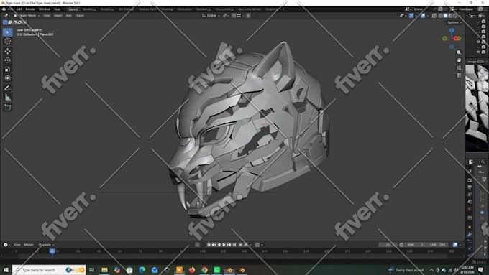The width and height of the screenshot is (489, 275).
Task: Open the Help menu
Action: pyautogui.click(x=57, y=9)
